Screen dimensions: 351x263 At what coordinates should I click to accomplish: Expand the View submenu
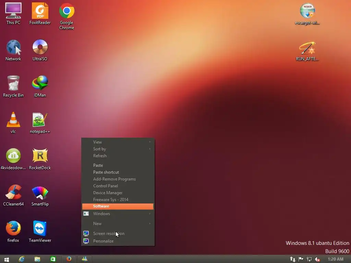tap(118, 142)
